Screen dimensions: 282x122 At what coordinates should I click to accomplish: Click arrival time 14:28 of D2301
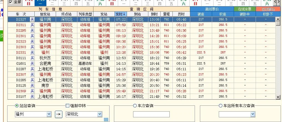pos(154,36)
